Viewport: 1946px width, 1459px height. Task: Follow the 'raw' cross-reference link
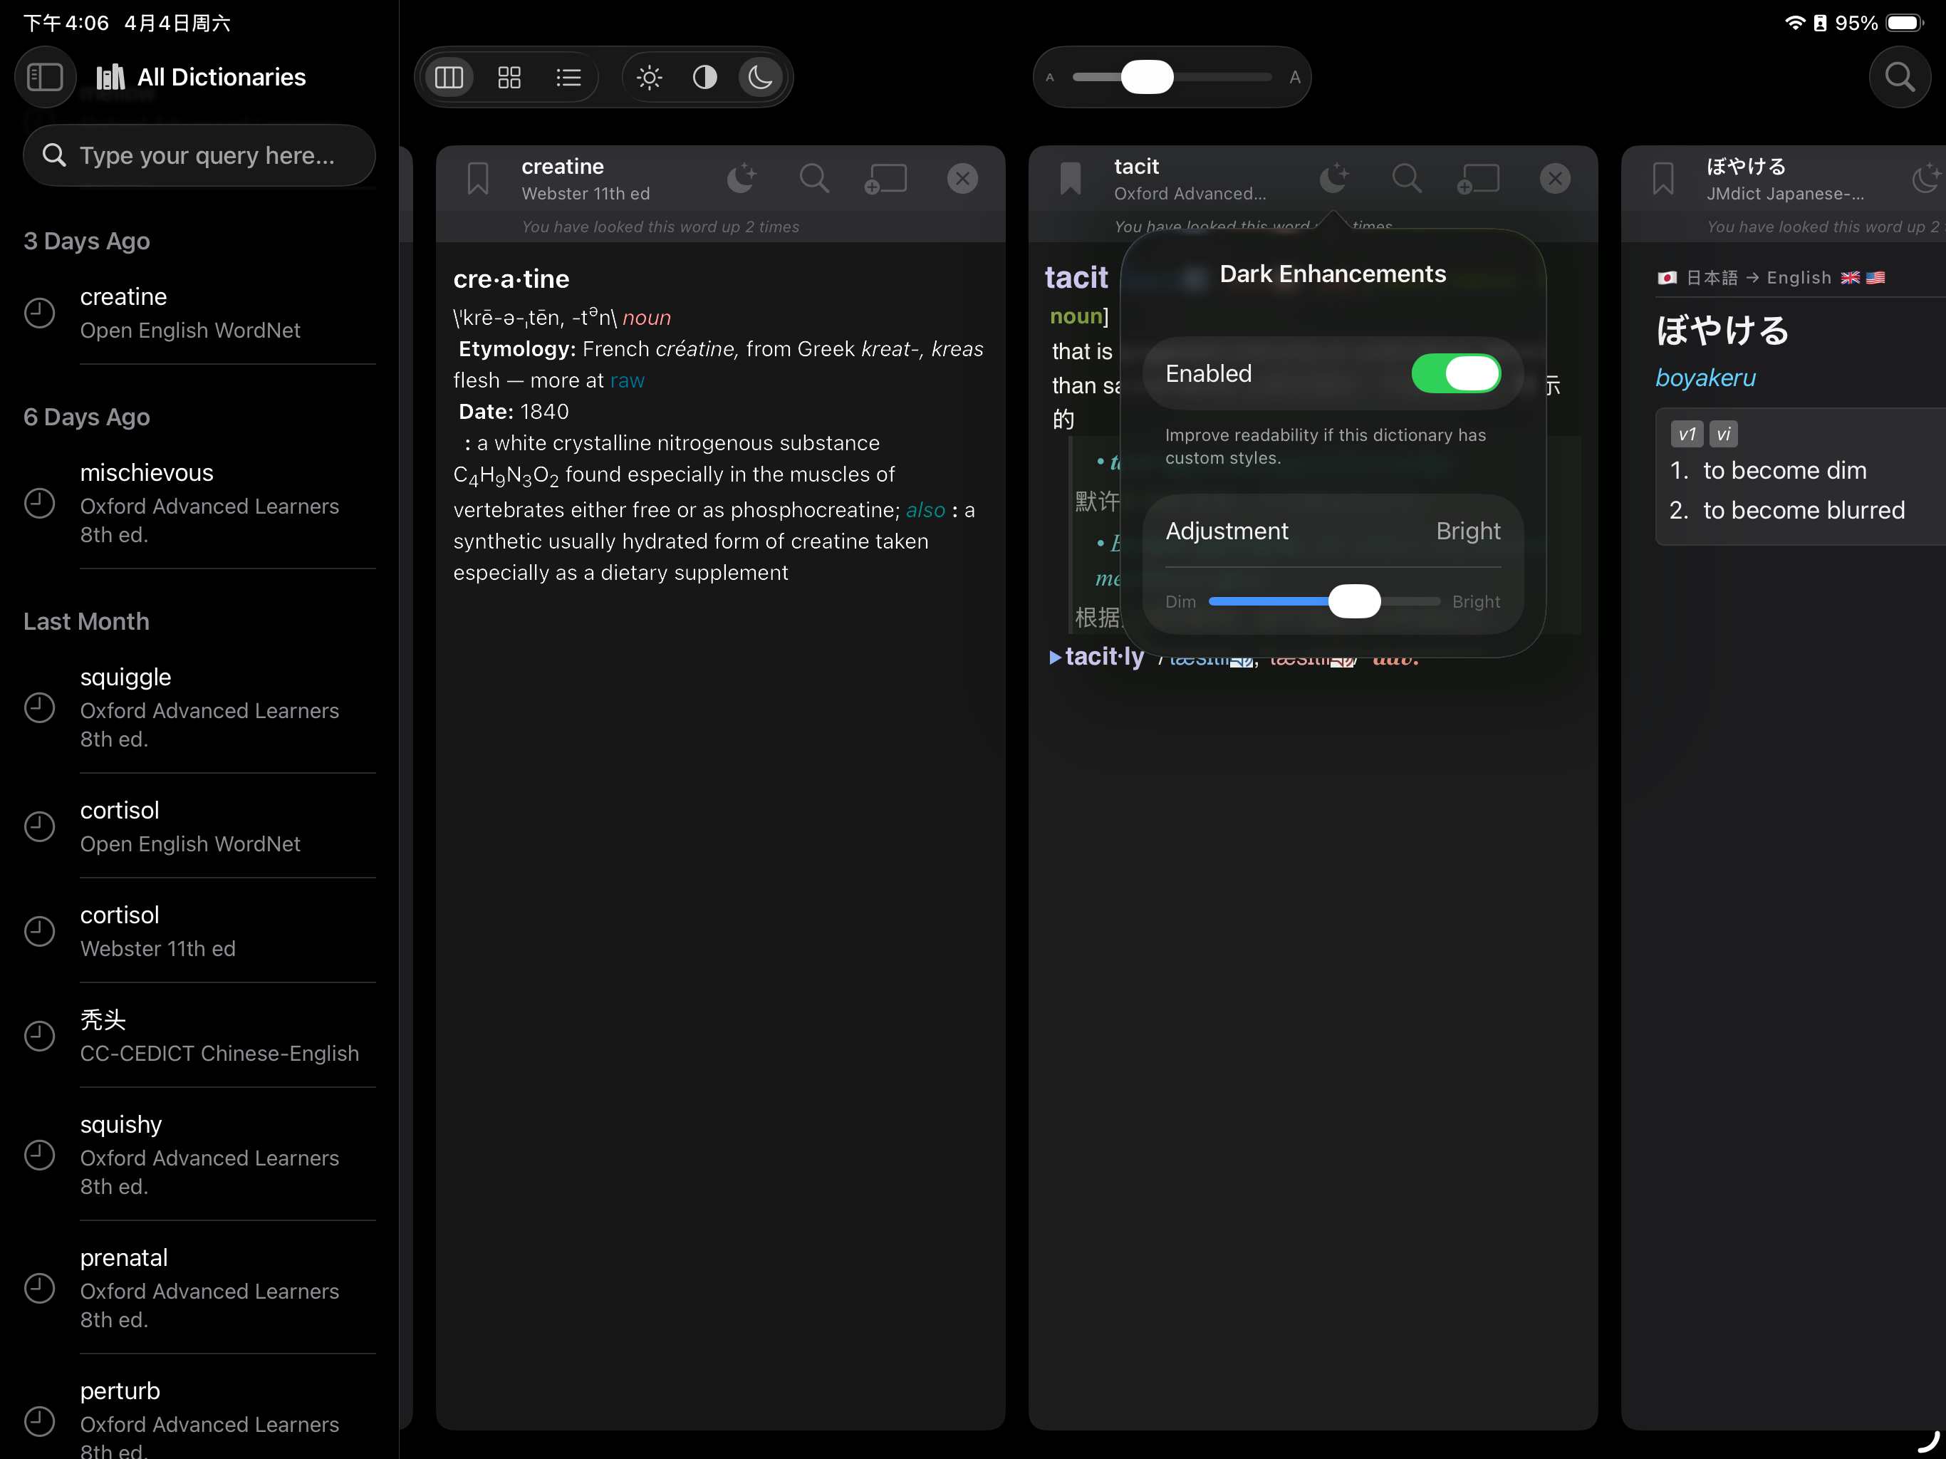(628, 380)
